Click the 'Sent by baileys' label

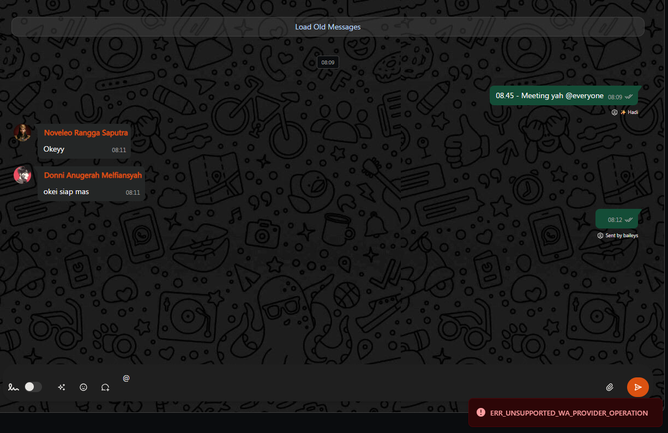622,236
